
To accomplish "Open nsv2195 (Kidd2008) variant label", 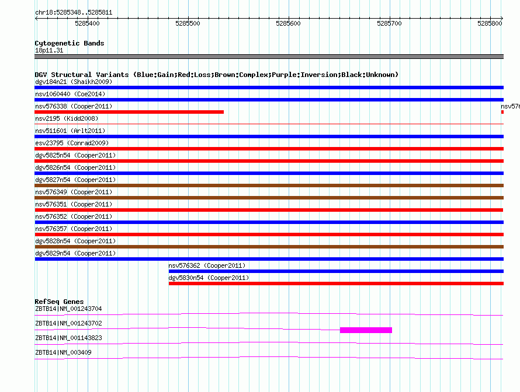I will click(x=67, y=118).
